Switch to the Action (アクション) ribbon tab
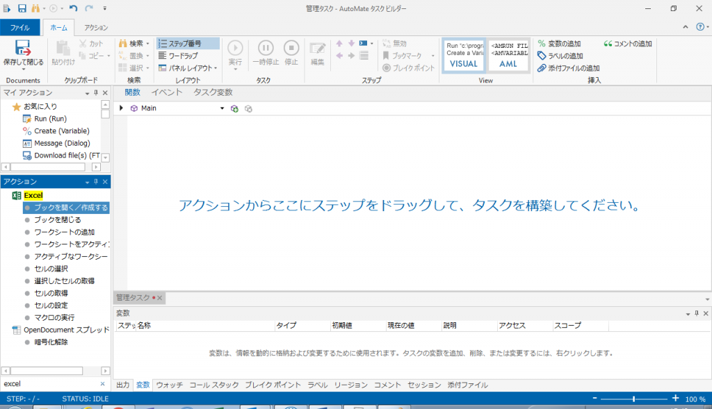712x409 pixels. [96, 28]
